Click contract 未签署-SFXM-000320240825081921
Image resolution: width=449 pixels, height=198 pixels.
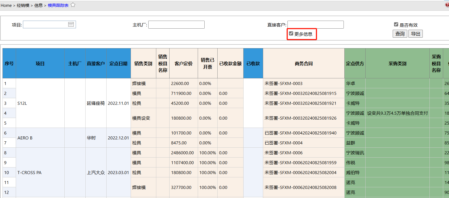tap(300, 103)
